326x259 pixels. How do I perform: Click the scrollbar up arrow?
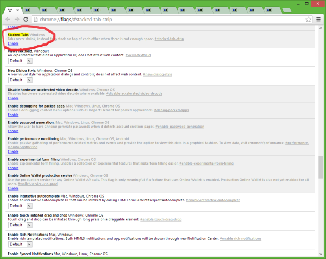[321, 28]
